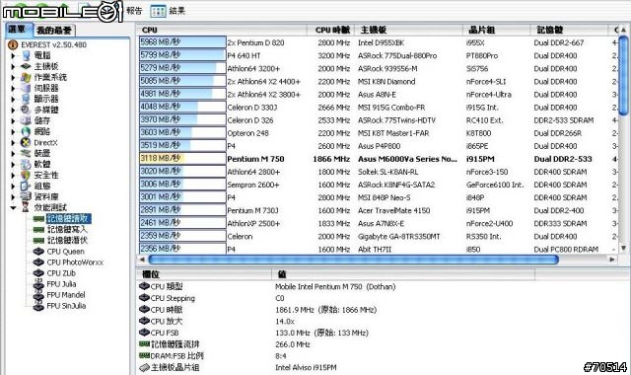Image resolution: width=631 pixels, height=375 pixels.
Task: Sort by the CPU column header
Action: (x=222, y=30)
